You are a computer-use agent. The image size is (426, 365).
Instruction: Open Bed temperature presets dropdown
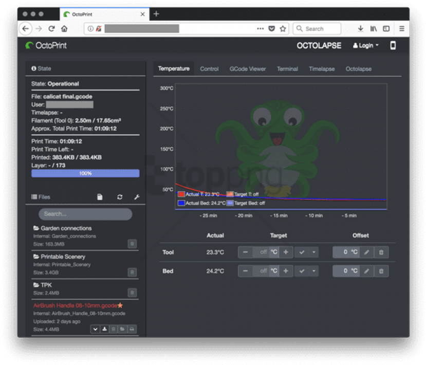(x=314, y=271)
